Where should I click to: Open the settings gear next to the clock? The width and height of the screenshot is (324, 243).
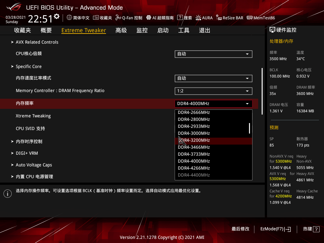click(57, 16)
